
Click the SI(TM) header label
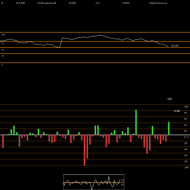click(x=72, y=3)
